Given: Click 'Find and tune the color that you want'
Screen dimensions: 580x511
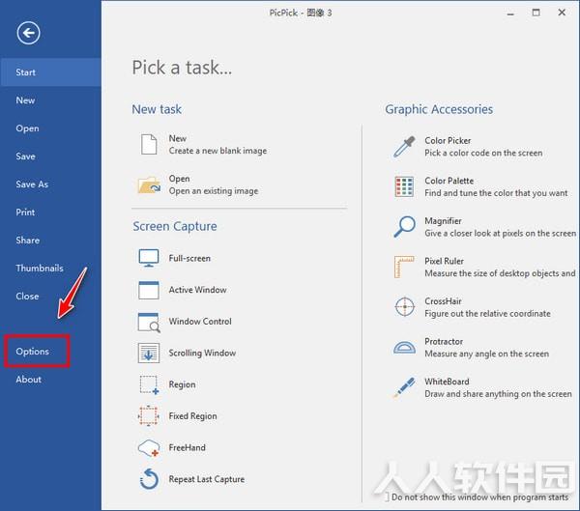Looking at the screenshot, I should (x=496, y=193).
